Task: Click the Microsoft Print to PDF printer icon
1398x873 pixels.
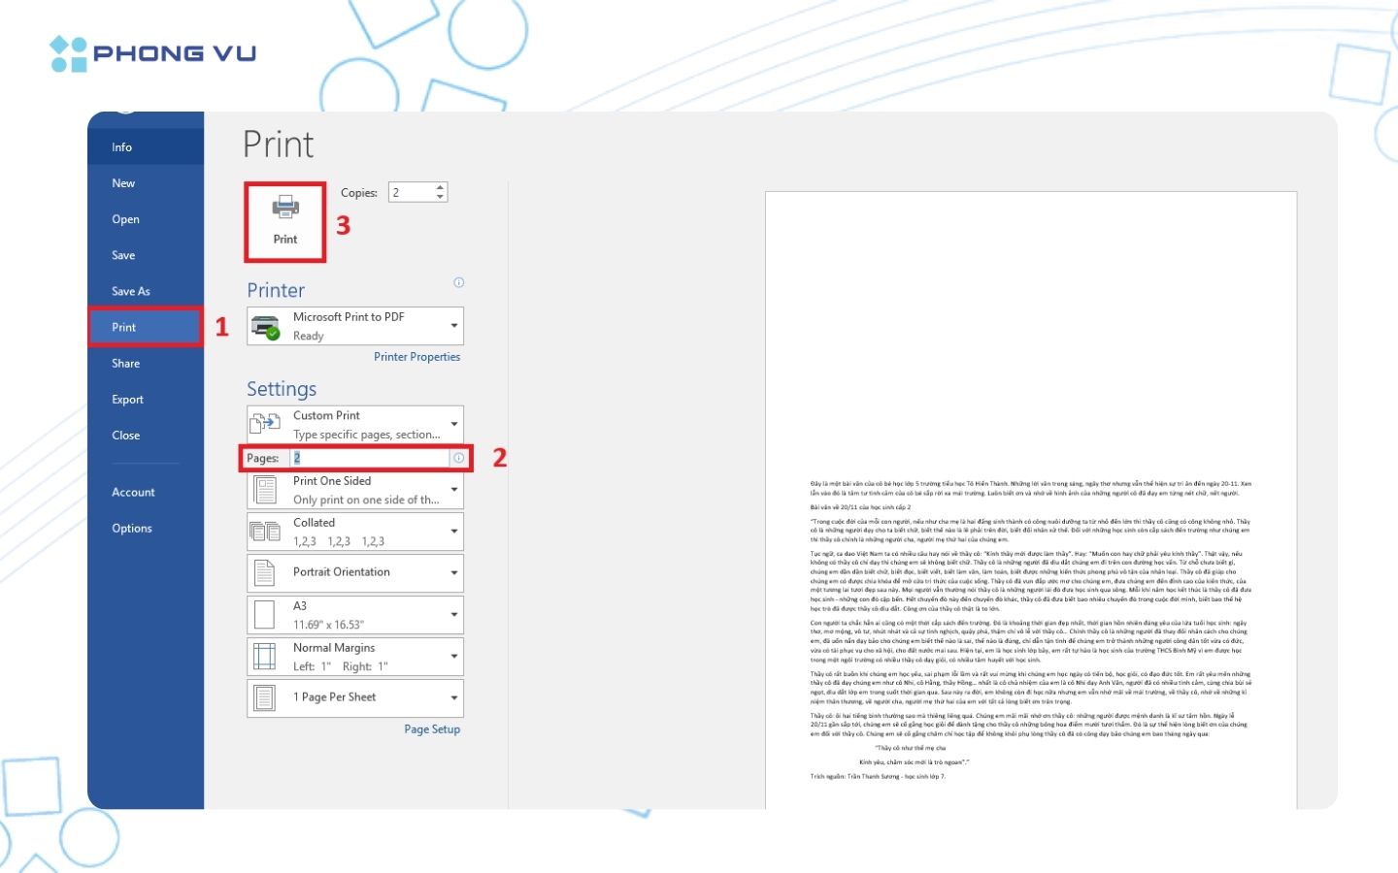Action: 266,327
